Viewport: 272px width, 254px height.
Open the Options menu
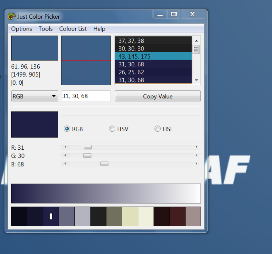[x=22, y=29]
